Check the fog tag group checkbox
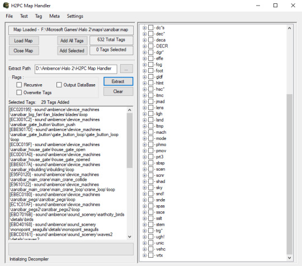Viewport: 302px width, 266px height. coord(151,65)
